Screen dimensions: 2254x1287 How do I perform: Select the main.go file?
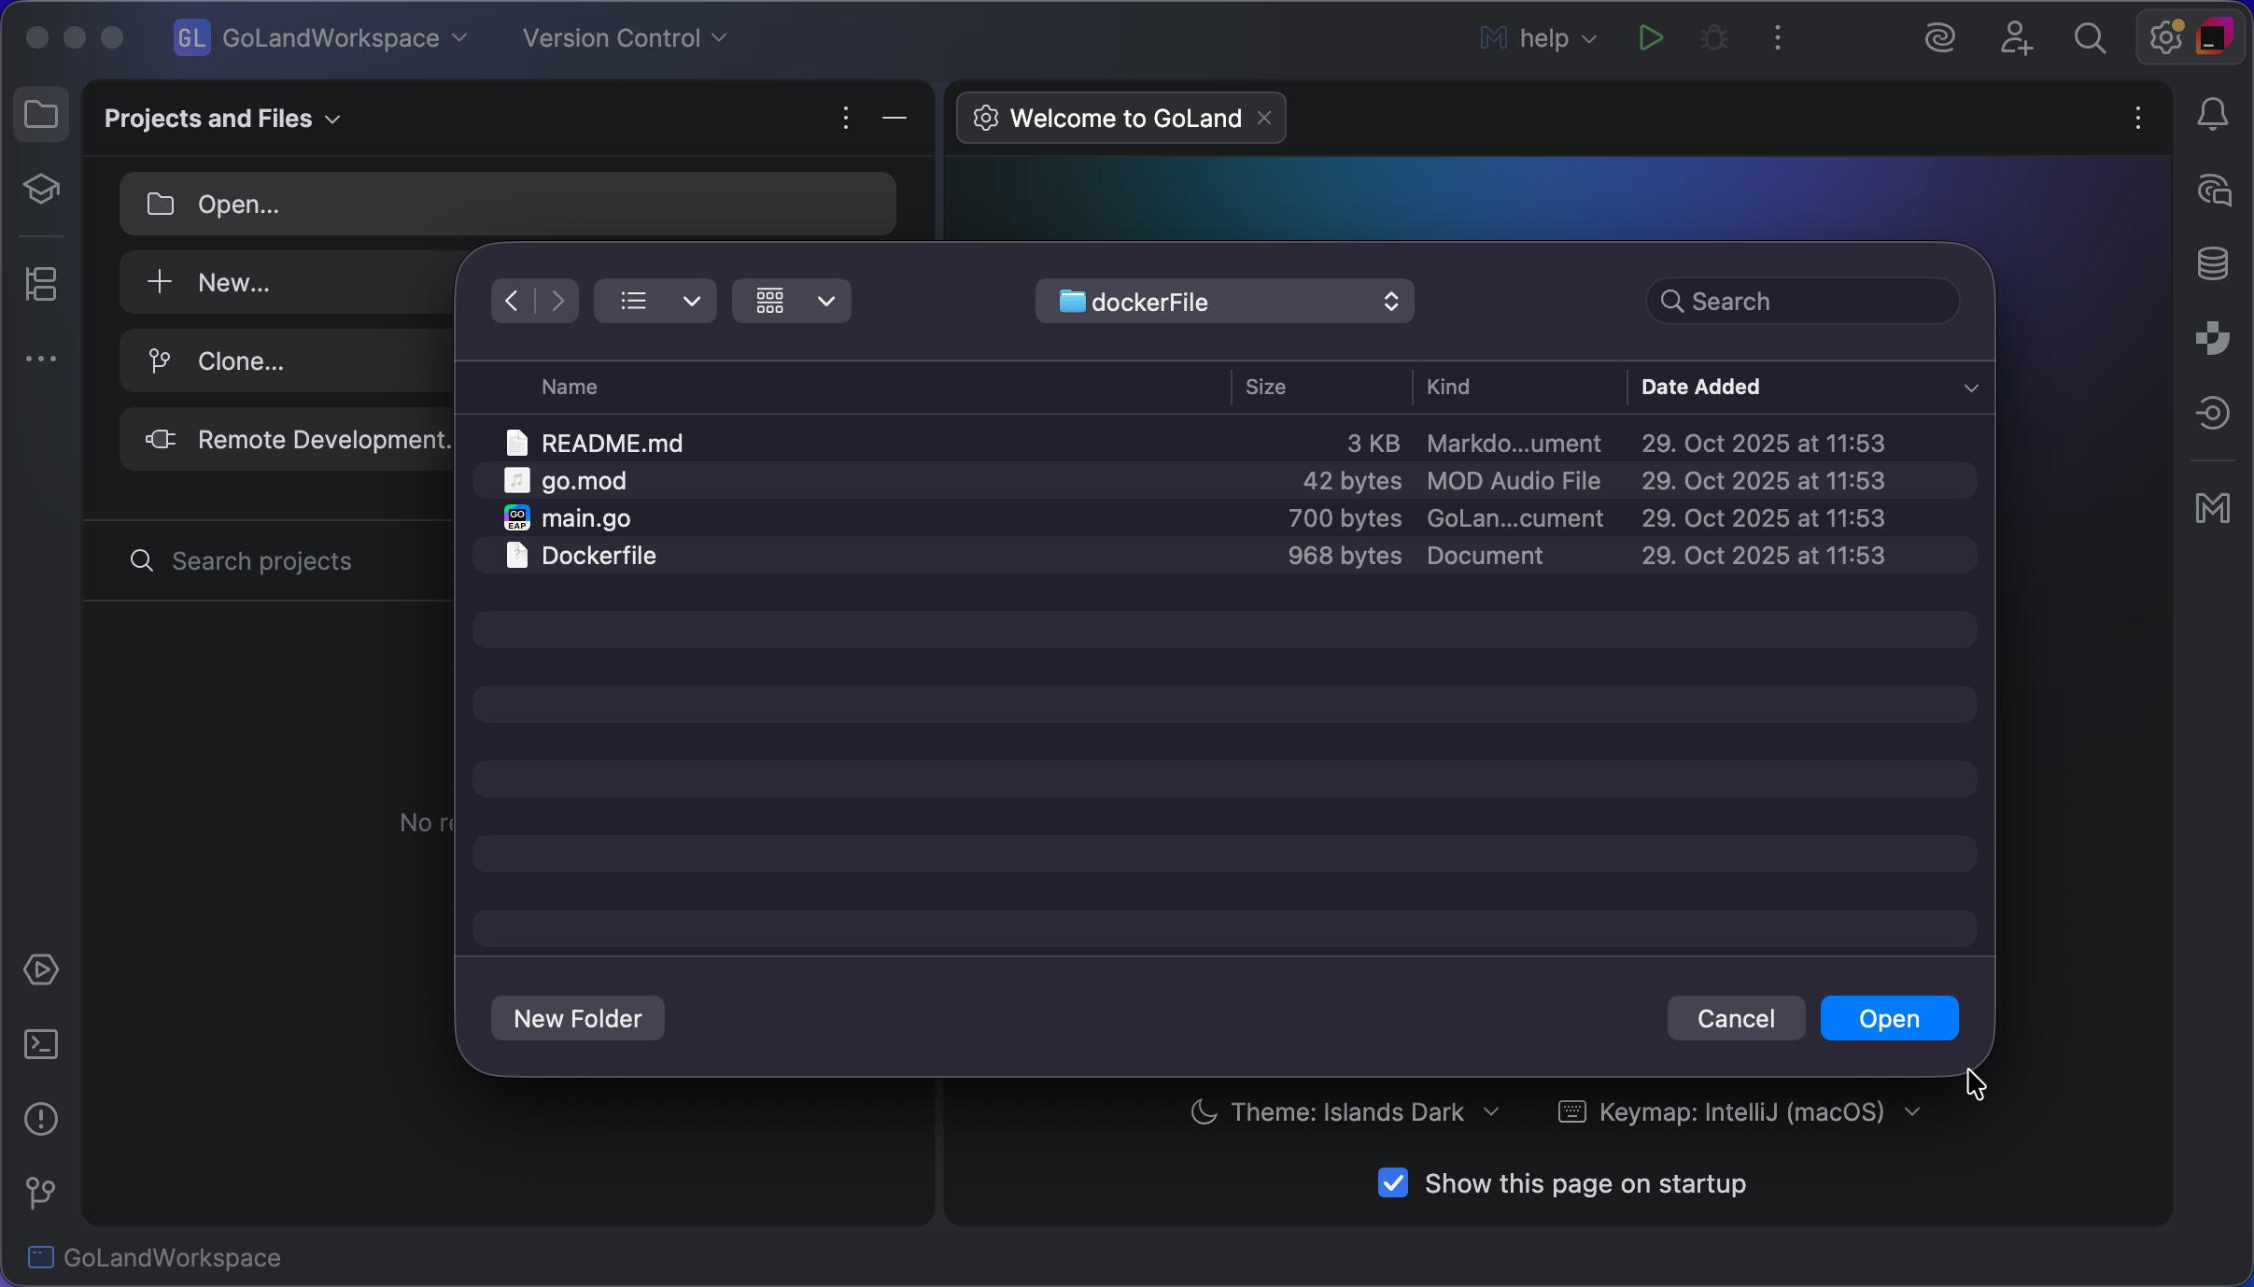tap(585, 518)
